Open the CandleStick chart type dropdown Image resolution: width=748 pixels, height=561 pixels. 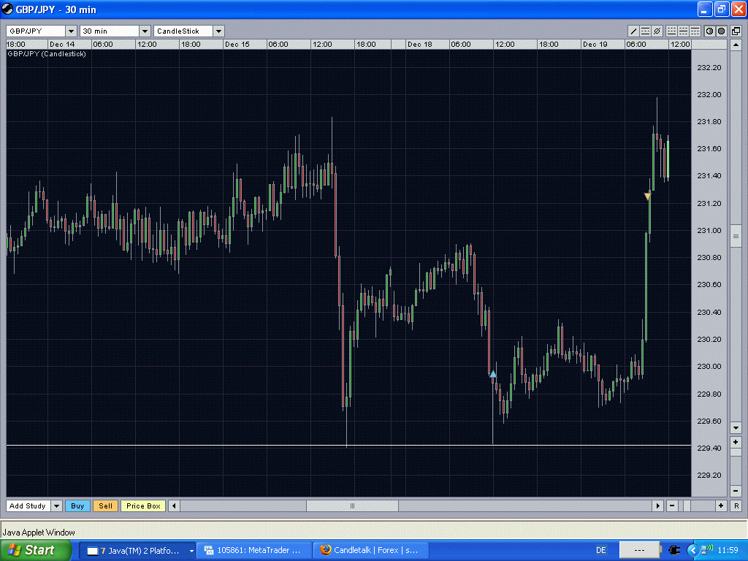coord(218,31)
